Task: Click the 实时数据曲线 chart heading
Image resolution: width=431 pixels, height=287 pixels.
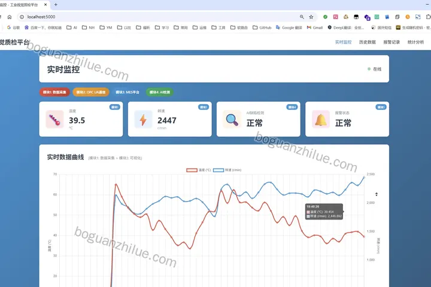Action: coord(65,157)
